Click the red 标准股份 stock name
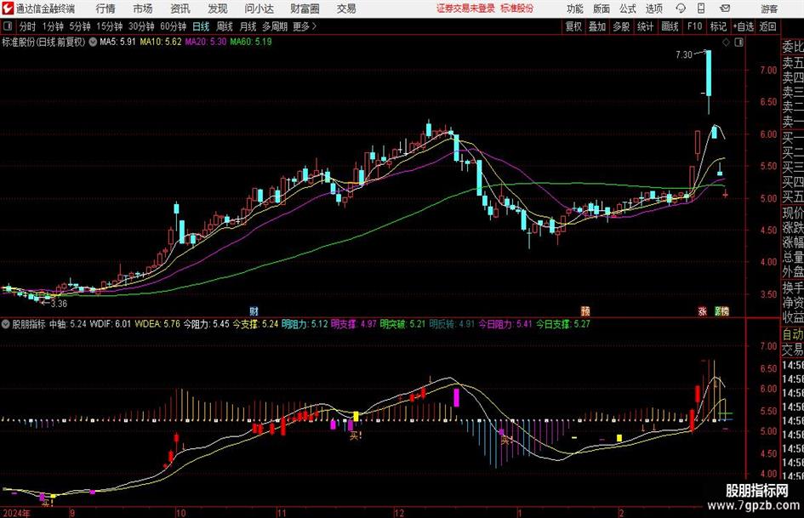The height and width of the screenshot is (518, 804). click(x=517, y=9)
